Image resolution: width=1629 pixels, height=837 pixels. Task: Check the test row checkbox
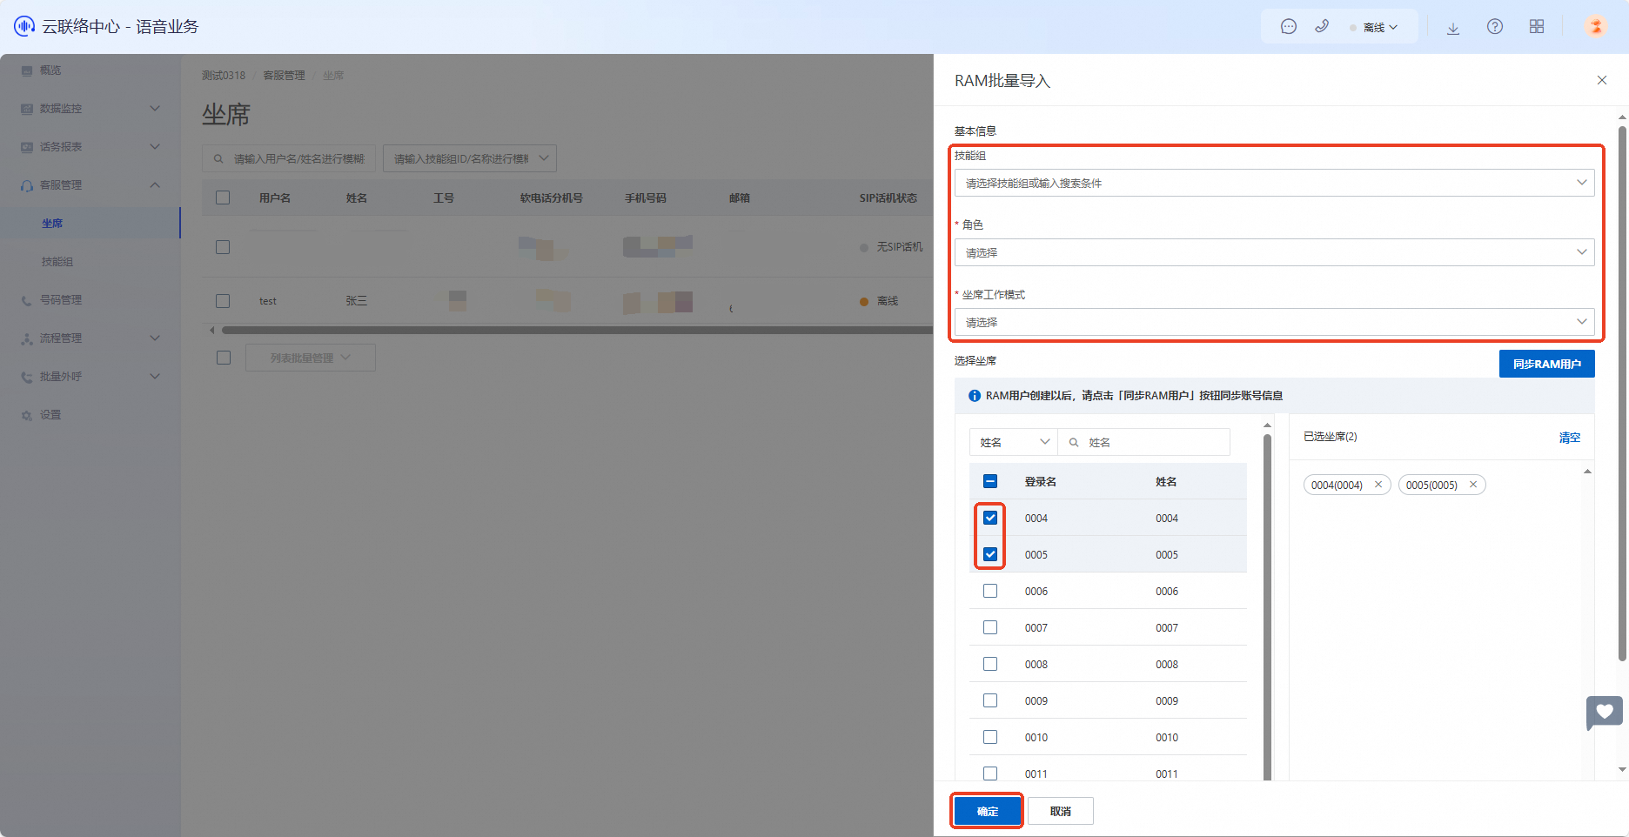coord(223,301)
